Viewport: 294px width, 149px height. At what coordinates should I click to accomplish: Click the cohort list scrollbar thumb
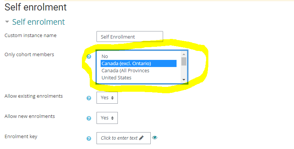click(x=184, y=61)
